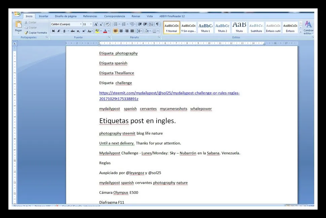Apply strikethrough with the abc icon
Viewport: 326px width, 218px height.
click(72, 31)
